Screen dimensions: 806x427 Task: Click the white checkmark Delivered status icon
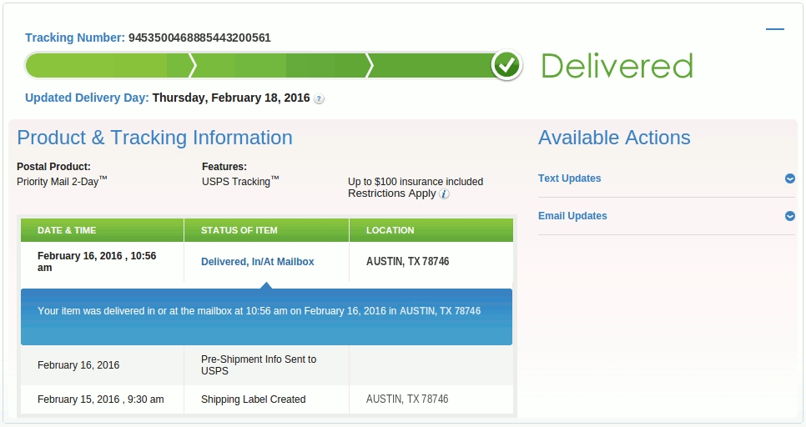coord(506,65)
